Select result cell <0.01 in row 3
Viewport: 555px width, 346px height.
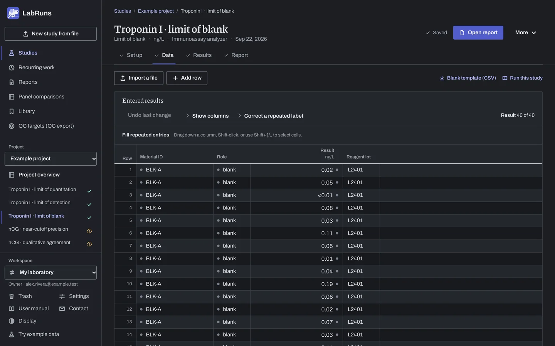tap(296, 195)
